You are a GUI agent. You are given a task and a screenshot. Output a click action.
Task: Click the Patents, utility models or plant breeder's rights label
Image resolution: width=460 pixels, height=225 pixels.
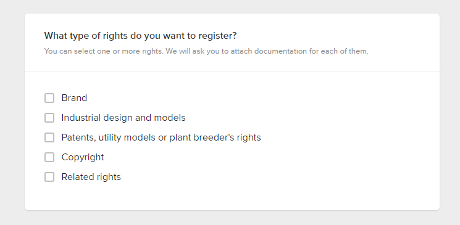(x=161, y=137)
